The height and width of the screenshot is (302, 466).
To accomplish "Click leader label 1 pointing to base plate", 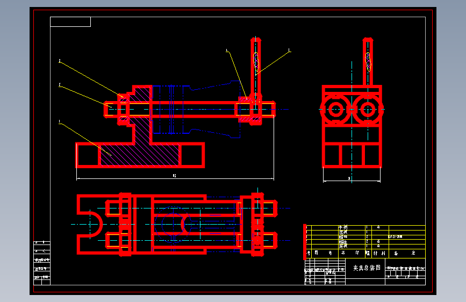I will (x=60, y=121).
